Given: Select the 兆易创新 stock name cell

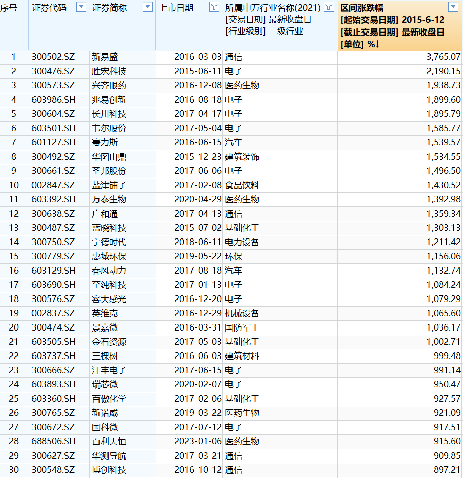Looking at the screenshot, I should tap(109, 100).
